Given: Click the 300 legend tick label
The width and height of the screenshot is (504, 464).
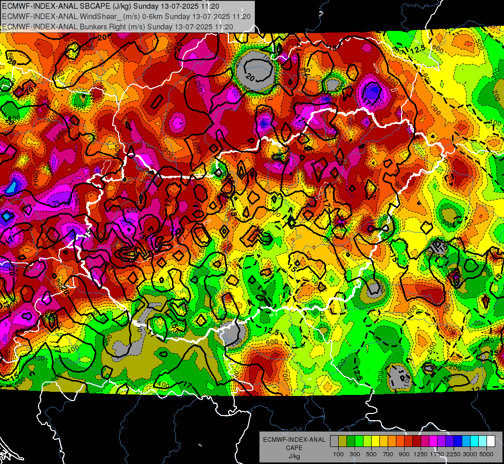Looking at the screenshot, I should [x=355, y=454].
